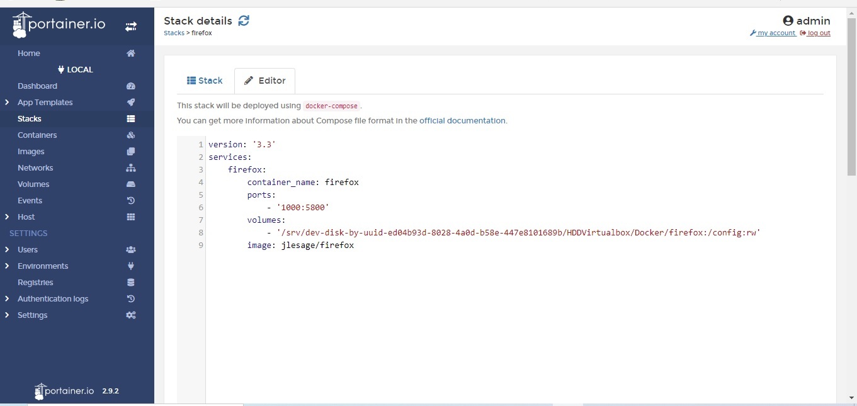The height and width of the screenshot is (406, 857).
Task: Click the Home house icon in sidebar
Action: coord(131,54)
